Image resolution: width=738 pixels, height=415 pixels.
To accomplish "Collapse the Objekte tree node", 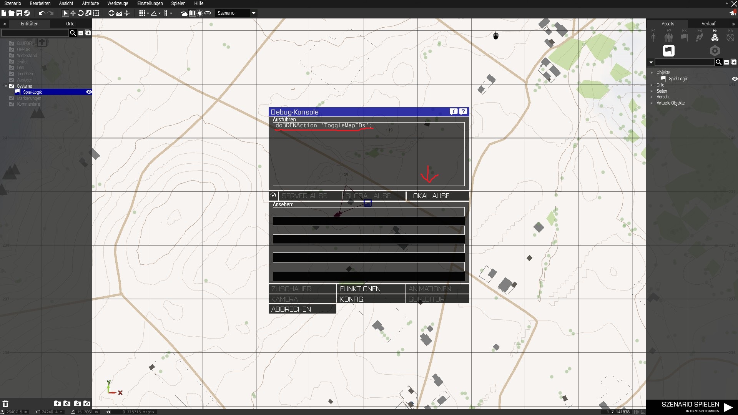I will coord(652,73).
